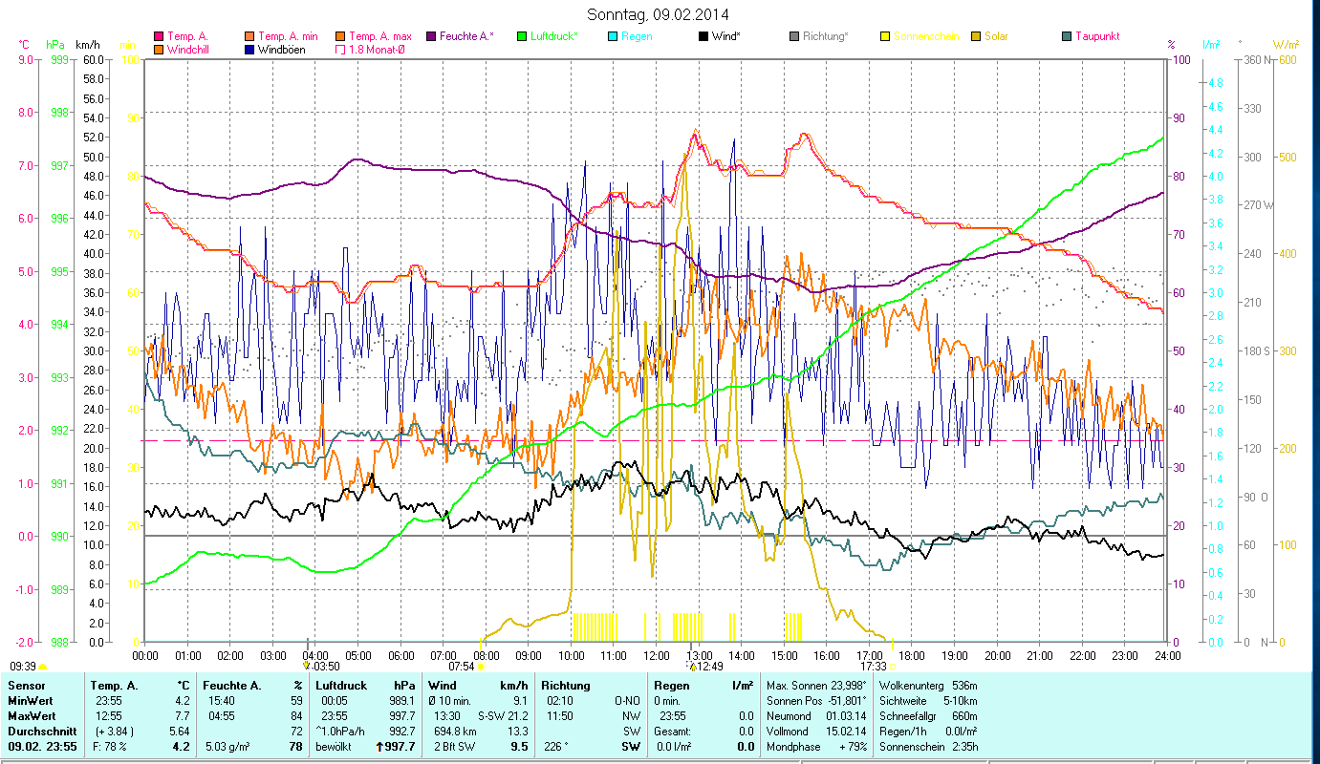Click the timestamp 09.02. 23:55
Screen dimensions: 1320x764
pos(43,747)
